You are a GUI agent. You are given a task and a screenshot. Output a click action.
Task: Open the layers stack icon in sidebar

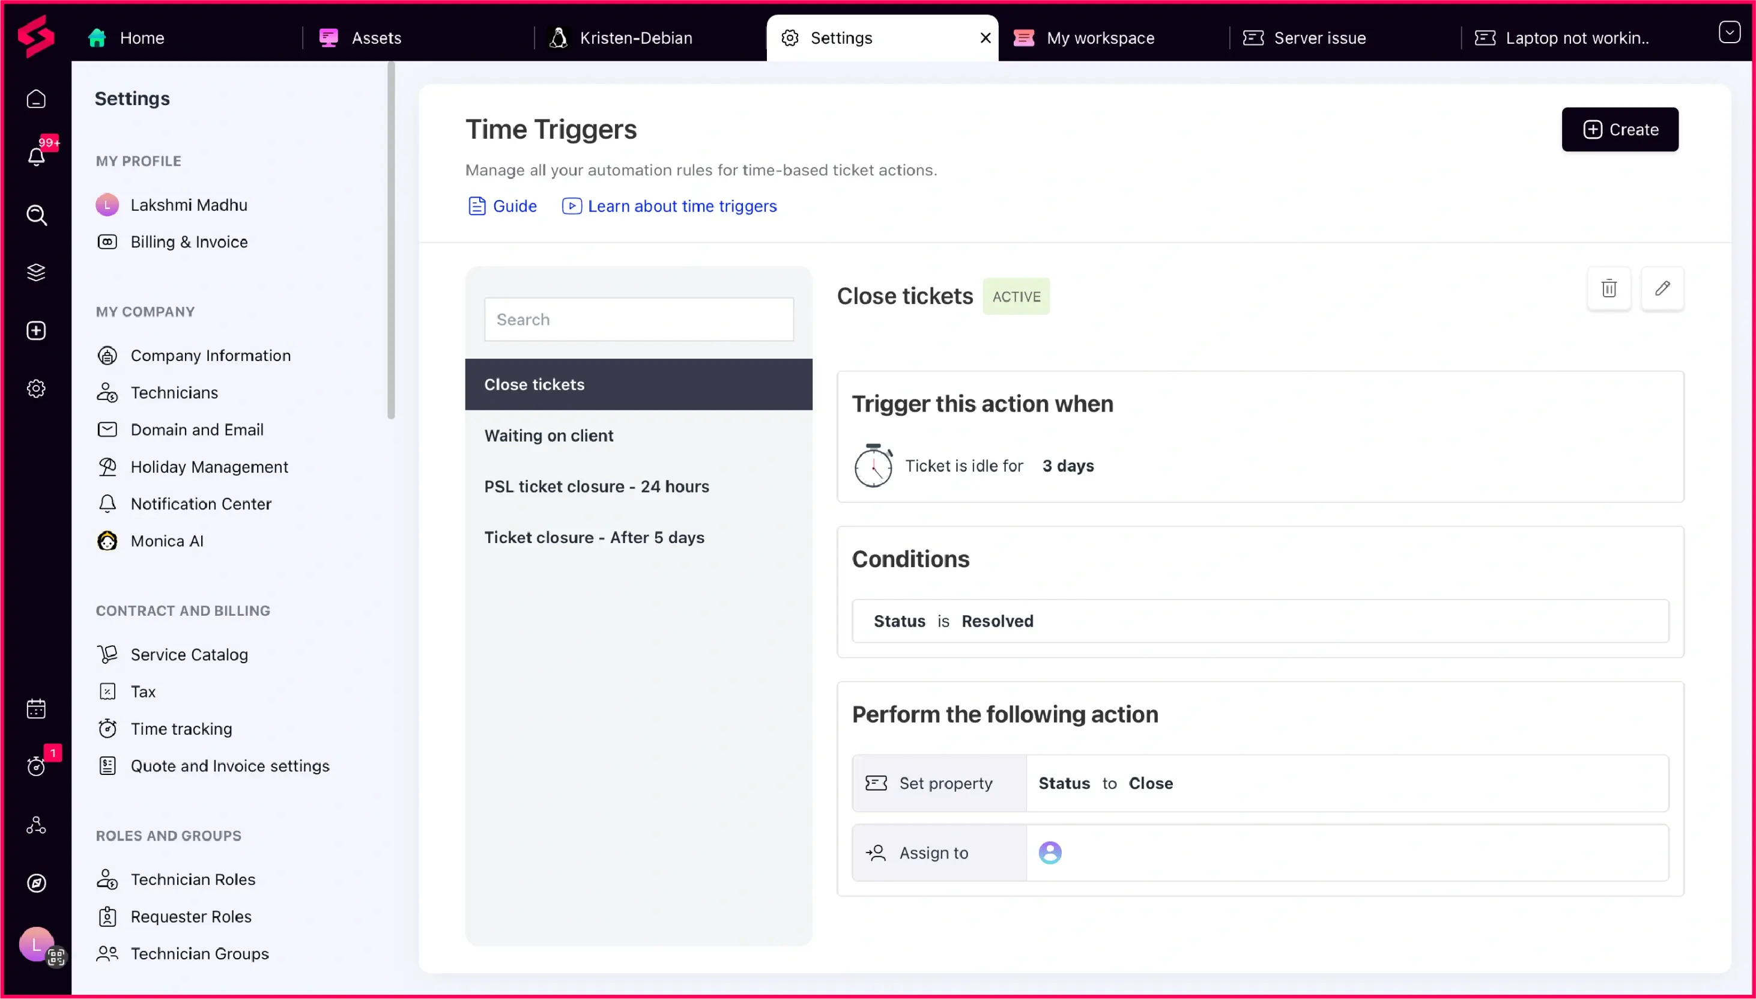point(37,272)
